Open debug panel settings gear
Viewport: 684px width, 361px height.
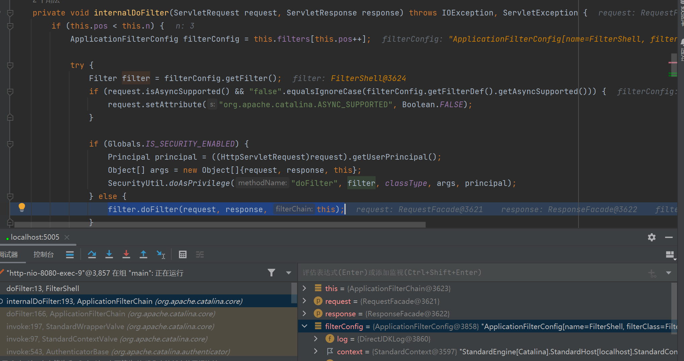651,237
